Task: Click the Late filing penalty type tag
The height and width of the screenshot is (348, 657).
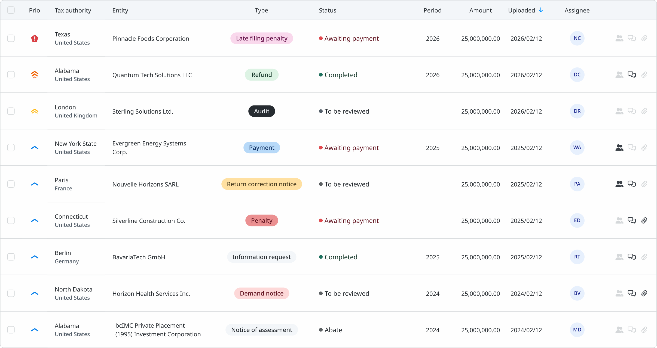Action: (x=261, y=38)
